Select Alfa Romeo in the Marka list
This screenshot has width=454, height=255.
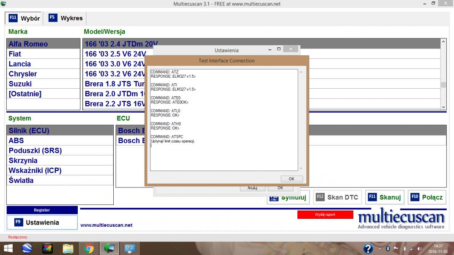(44, 43)
